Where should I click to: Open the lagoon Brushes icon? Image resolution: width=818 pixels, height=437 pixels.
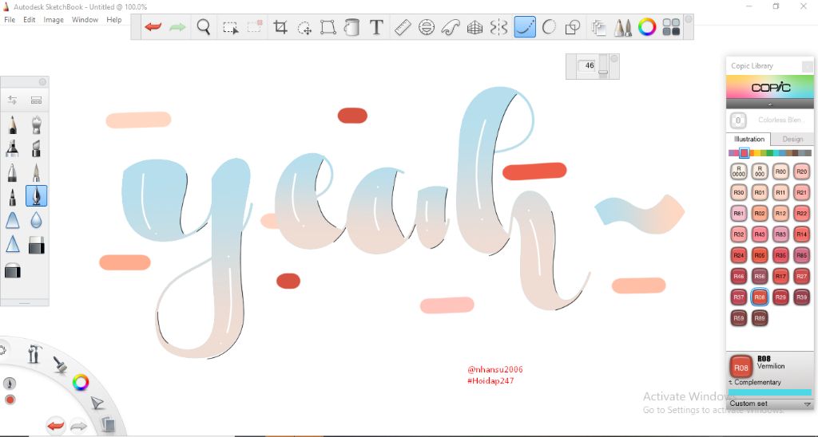point(60,364)
